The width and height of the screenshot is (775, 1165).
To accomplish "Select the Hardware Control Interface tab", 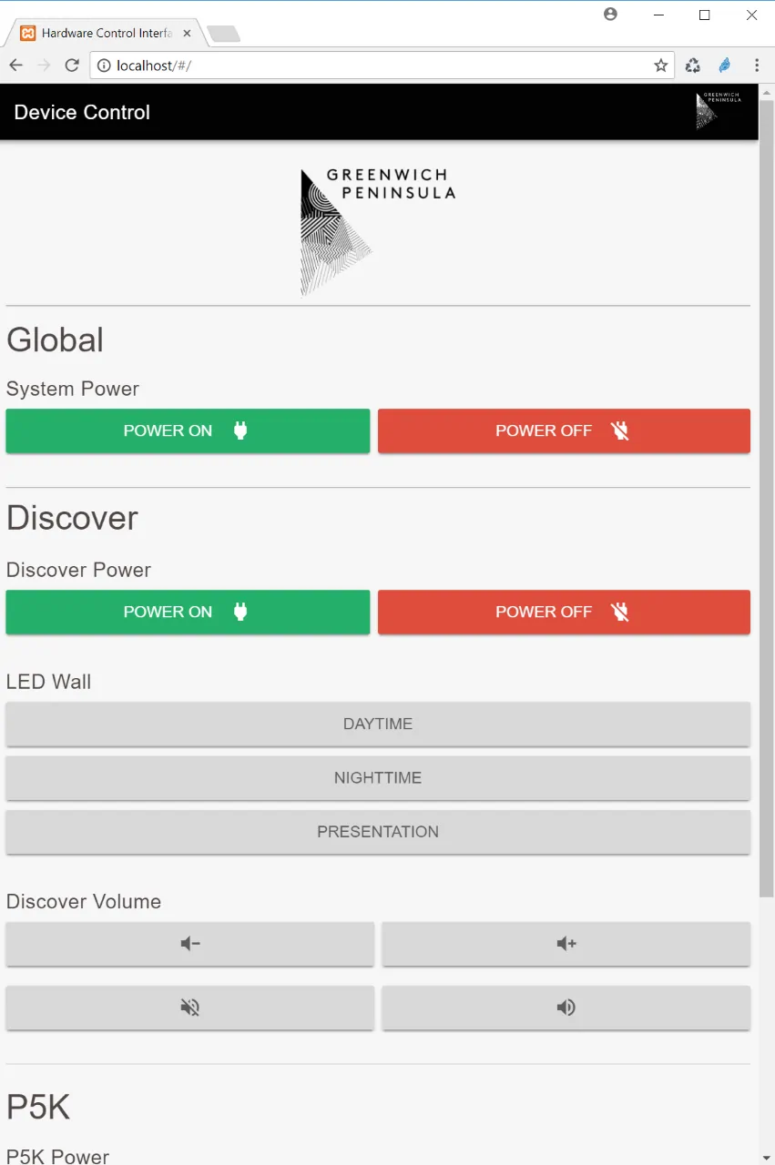I will [x=105, y=33].
